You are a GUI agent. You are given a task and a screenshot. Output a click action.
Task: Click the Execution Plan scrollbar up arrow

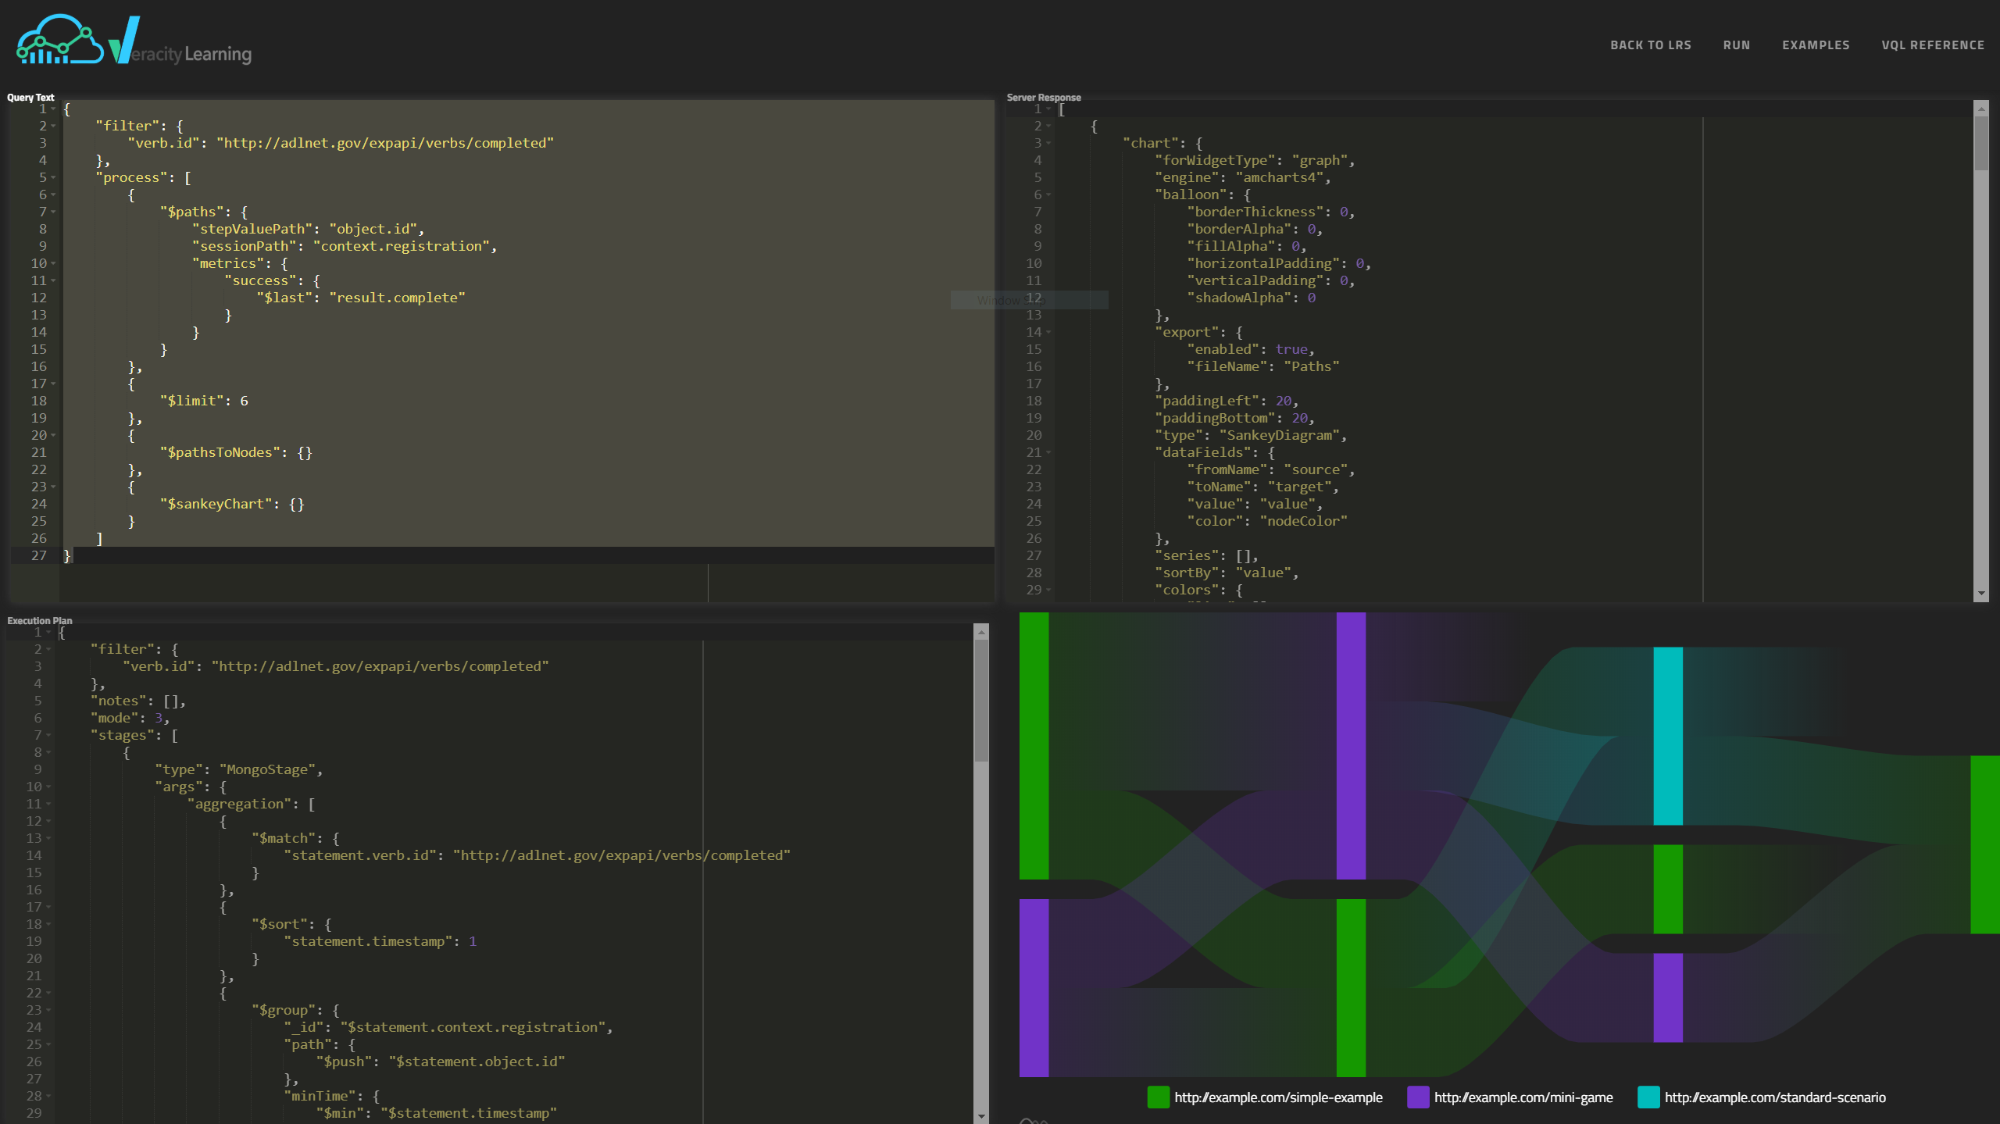981,631
